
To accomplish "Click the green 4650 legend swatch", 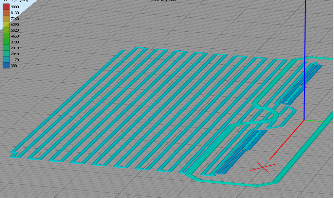I will pos(6,36).
